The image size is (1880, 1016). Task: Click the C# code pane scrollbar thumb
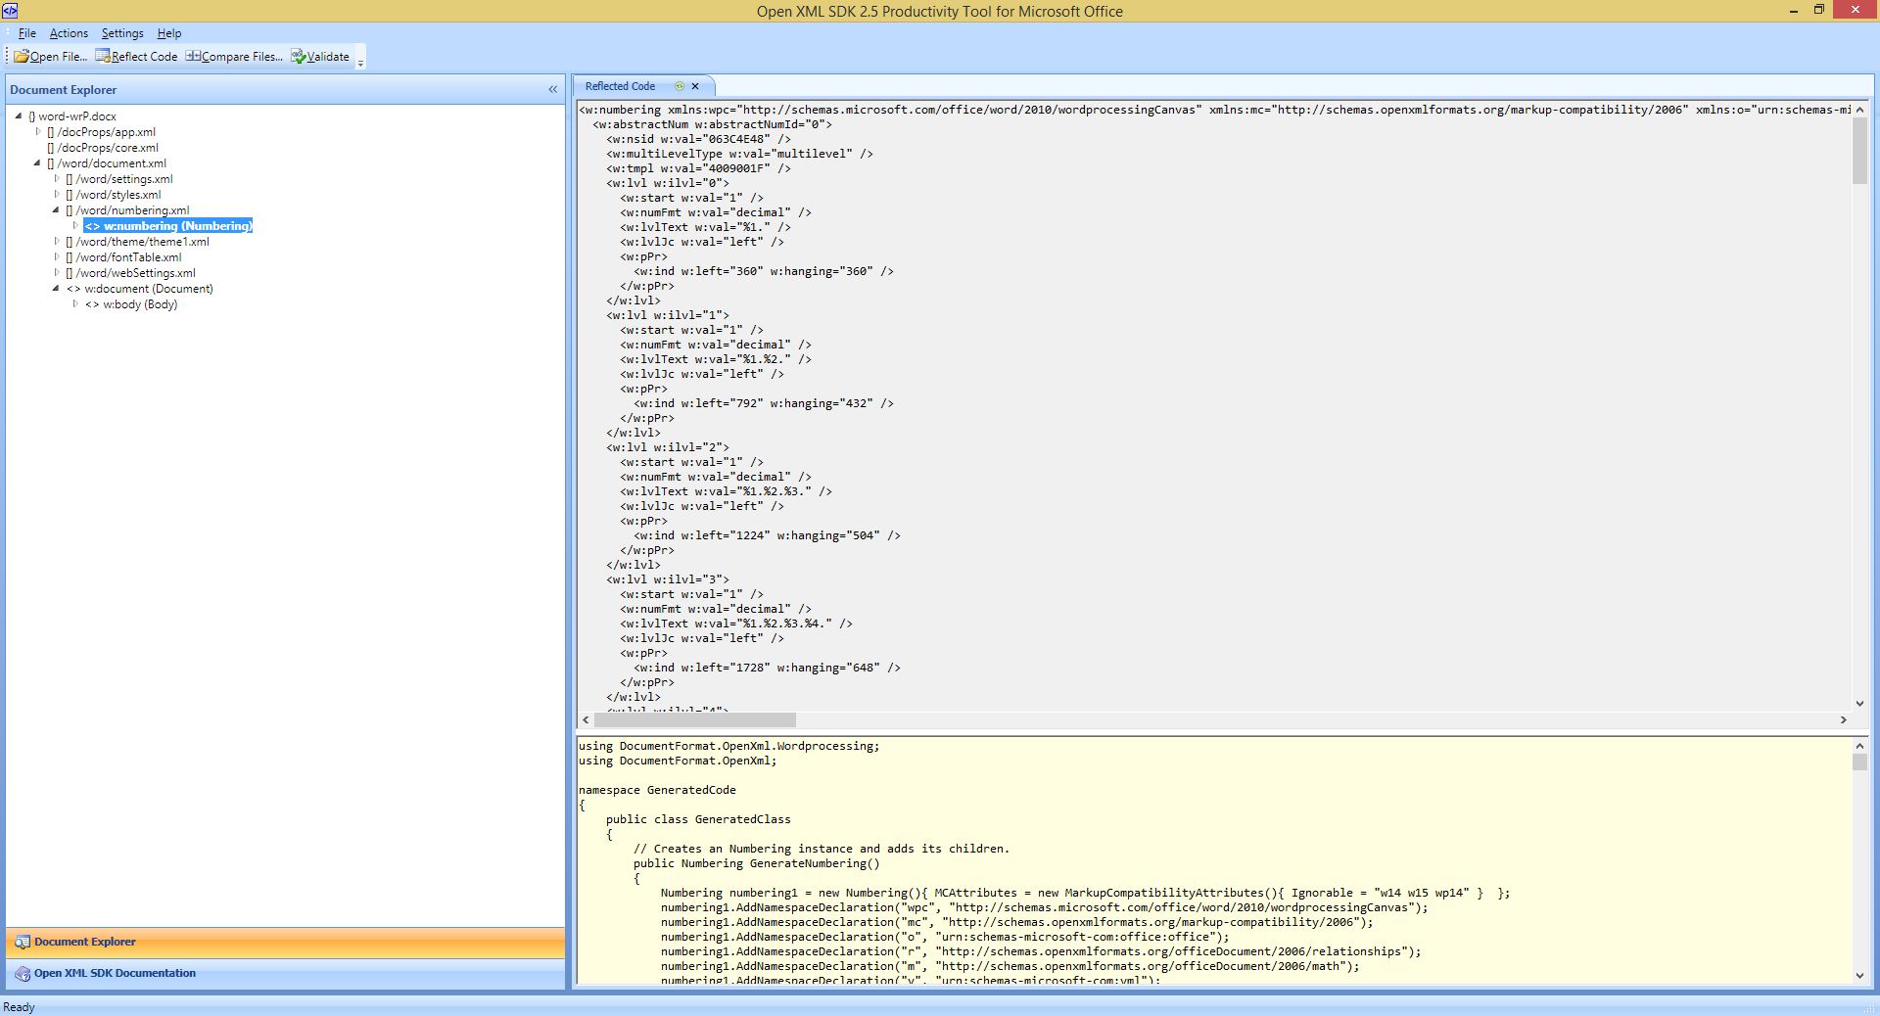(1859, 762)
